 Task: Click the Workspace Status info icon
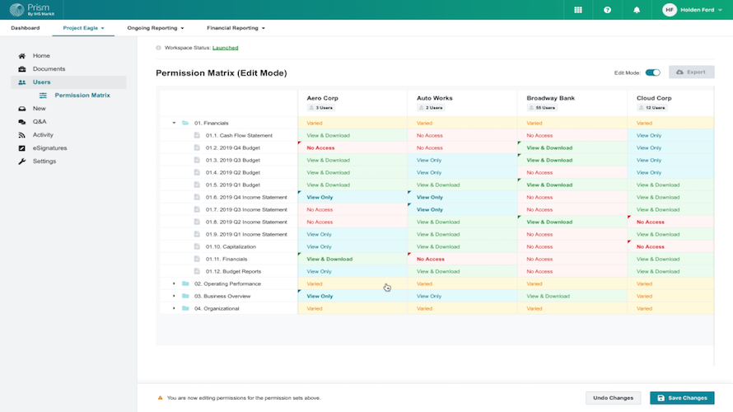click(x=158, y=48)
